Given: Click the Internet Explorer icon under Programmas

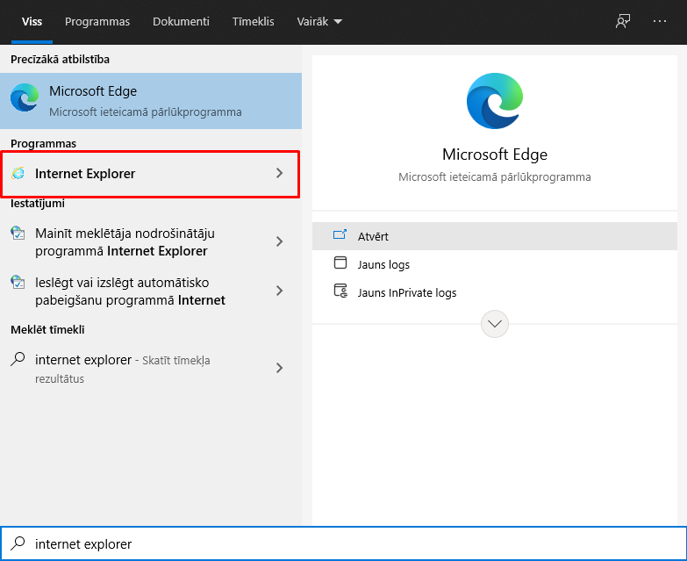Looking at the screenshot, I should pyautogui.click(x=18, y=174).
